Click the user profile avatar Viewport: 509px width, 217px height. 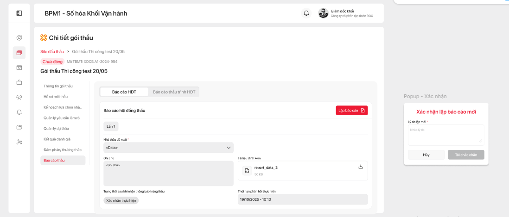323,13
